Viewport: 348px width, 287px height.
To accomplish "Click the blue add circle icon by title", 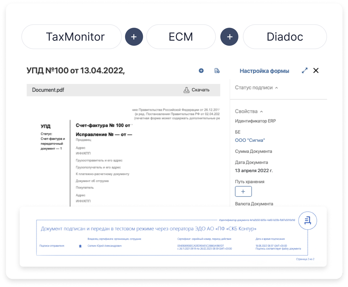I will click(201, 71).
